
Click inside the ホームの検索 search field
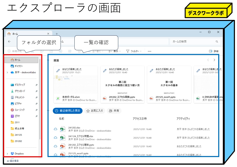click(195, 42)
